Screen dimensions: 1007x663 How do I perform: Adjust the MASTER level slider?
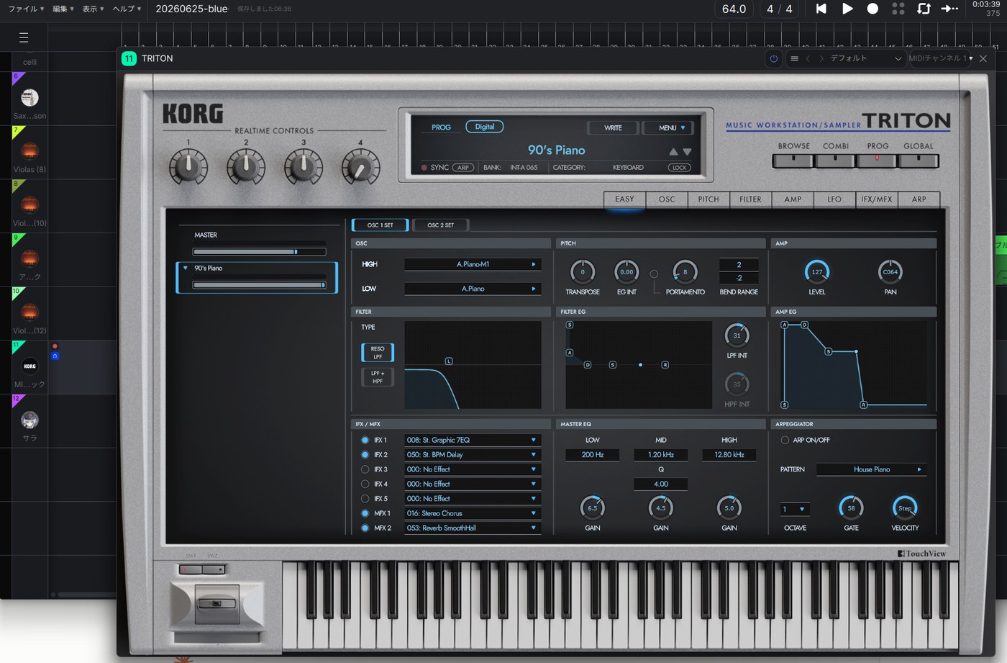259,251
